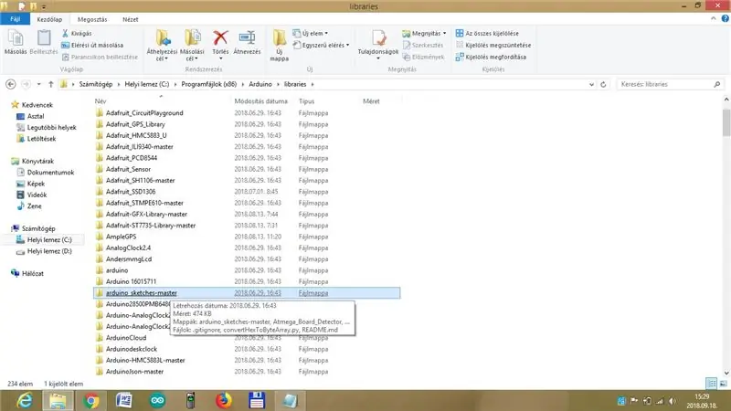
Task: Open recent locations dropdown arrow
Action: click(38, 84)
